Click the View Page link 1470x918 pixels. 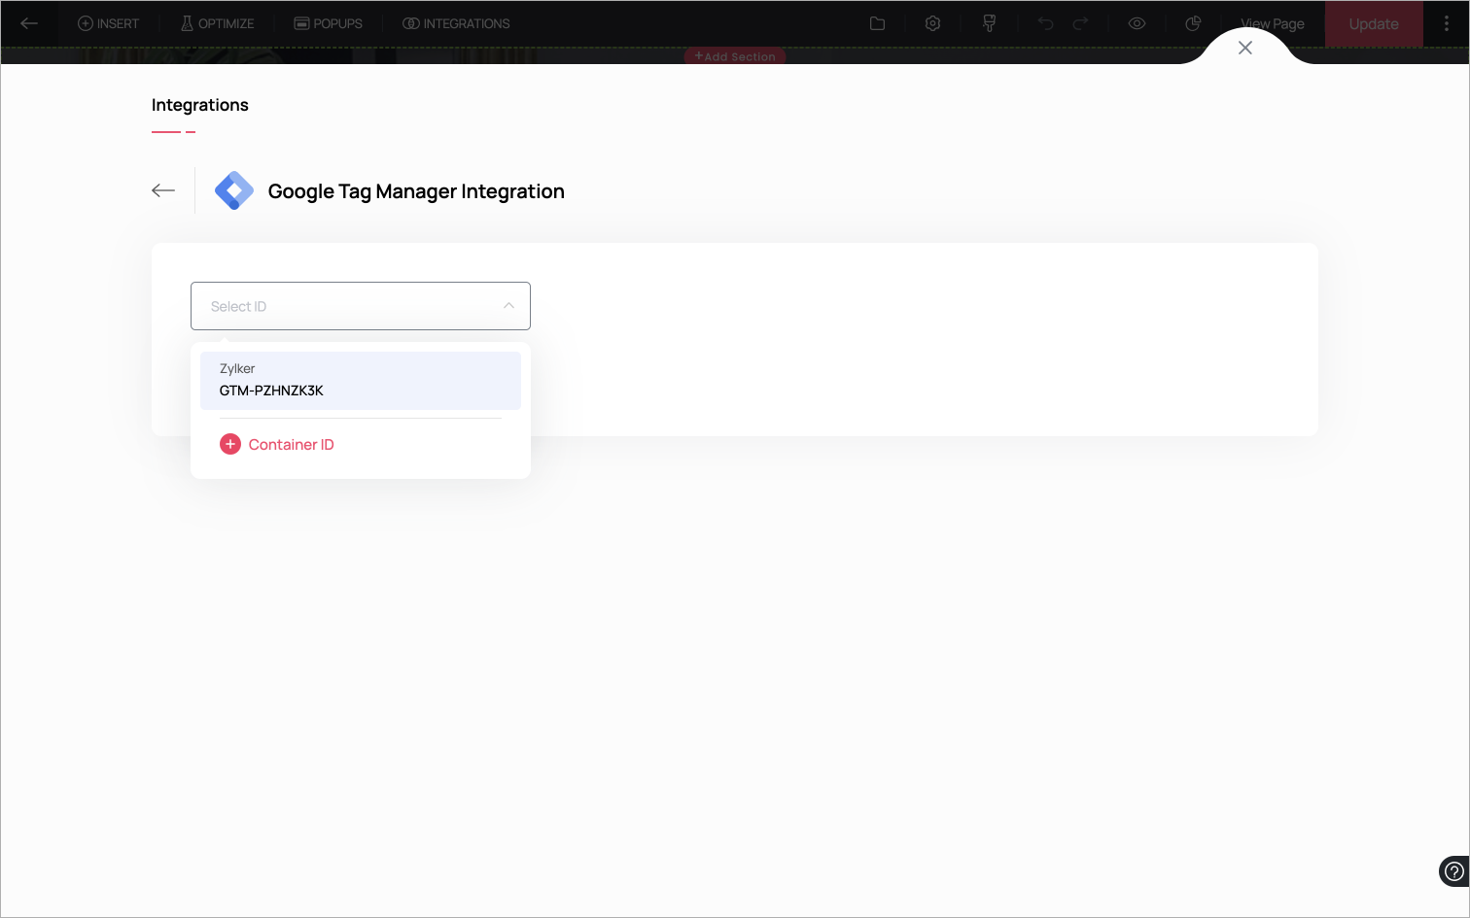1273,23
